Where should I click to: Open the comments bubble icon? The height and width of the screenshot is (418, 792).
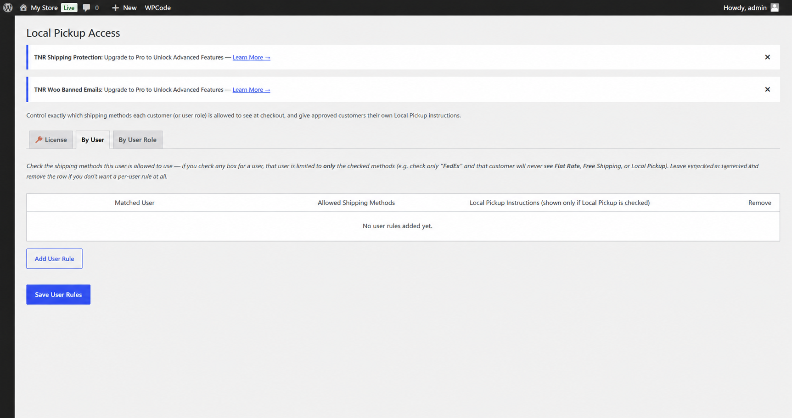[86, 8]
